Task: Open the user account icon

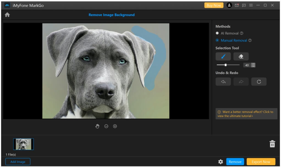Action: [x=229, y=5]
